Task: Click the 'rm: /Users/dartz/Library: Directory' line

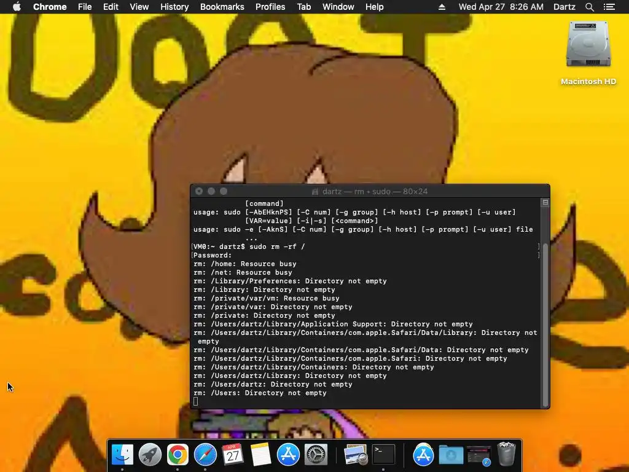Action: 290,376
